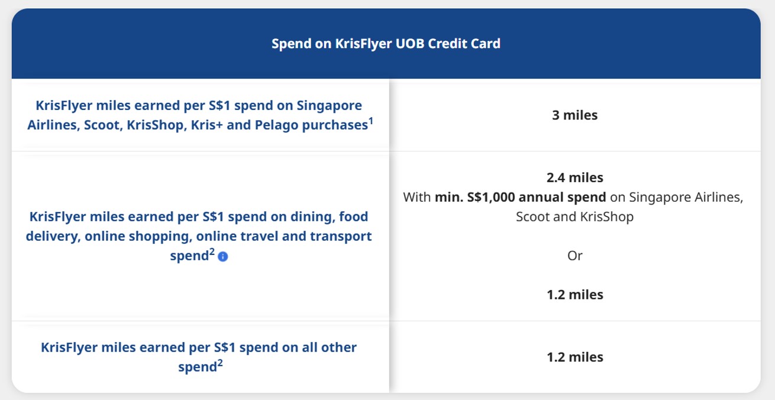Select the word spend before footnote 2 in the dining row
The width and height of the screenshot is (775, 400).
point(189,257)
